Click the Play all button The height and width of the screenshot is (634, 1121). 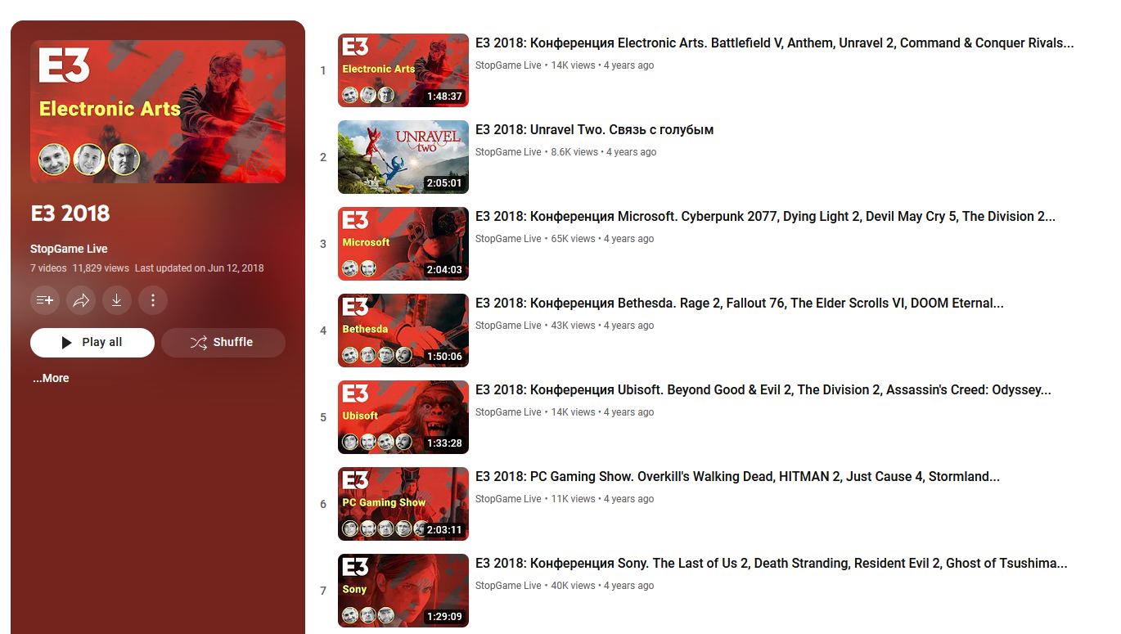[92, 343]
